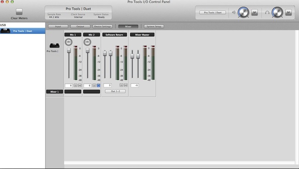Click the Mic 1 channel label
This screenshot has width=299, height=169.
click(73, 34)
